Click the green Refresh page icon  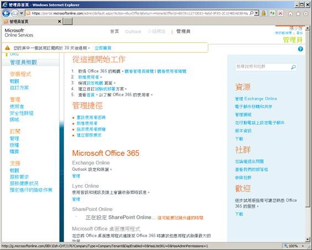[x=272, y=13]
